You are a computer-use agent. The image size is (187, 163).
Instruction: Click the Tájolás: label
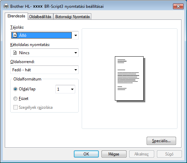(x=17, y=27)
